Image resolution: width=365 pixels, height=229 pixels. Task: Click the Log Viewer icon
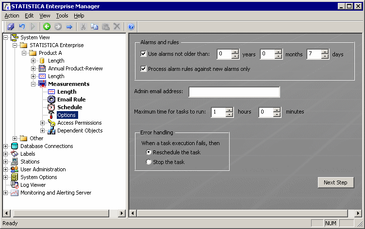(15, 185)
